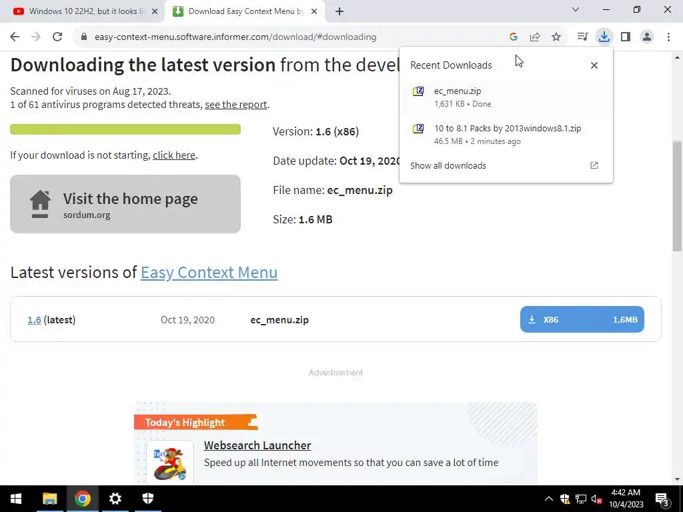The width and height of the screenshot is (683, 512).
Task: Open Google search side icon in address bar
Action: click(514, 37)
